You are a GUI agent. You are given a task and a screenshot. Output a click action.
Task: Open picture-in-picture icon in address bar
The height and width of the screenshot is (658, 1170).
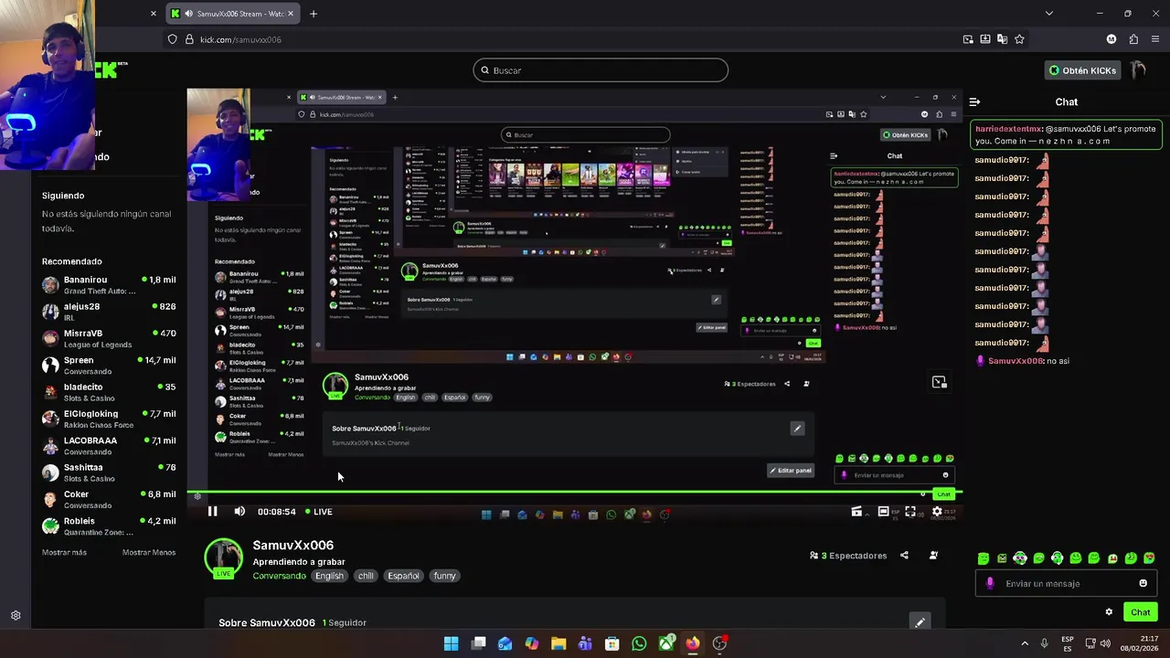pyautogui.click(x=968, y=39)
